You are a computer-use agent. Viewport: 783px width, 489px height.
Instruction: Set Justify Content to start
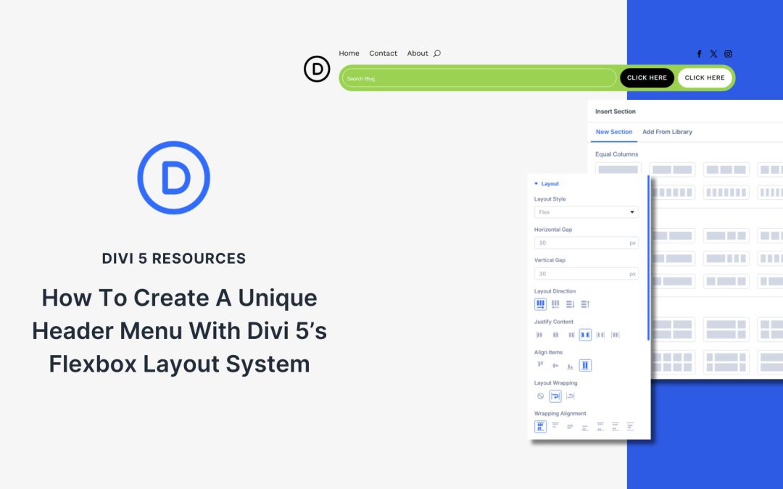click(x=539, y=335)
